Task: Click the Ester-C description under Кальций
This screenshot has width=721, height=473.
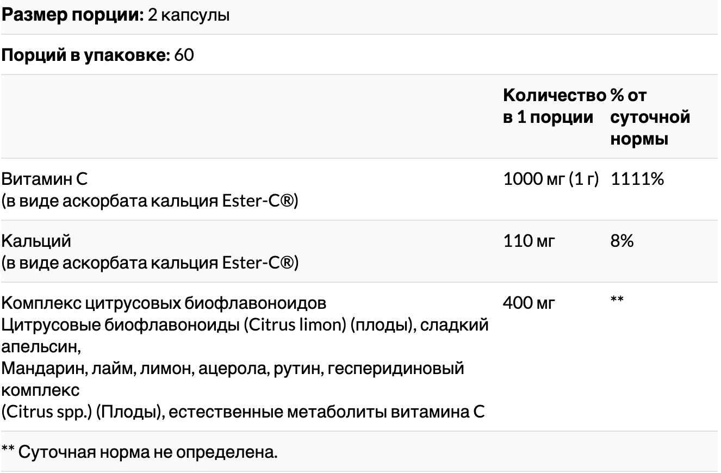Action: (x=150, y=263)
